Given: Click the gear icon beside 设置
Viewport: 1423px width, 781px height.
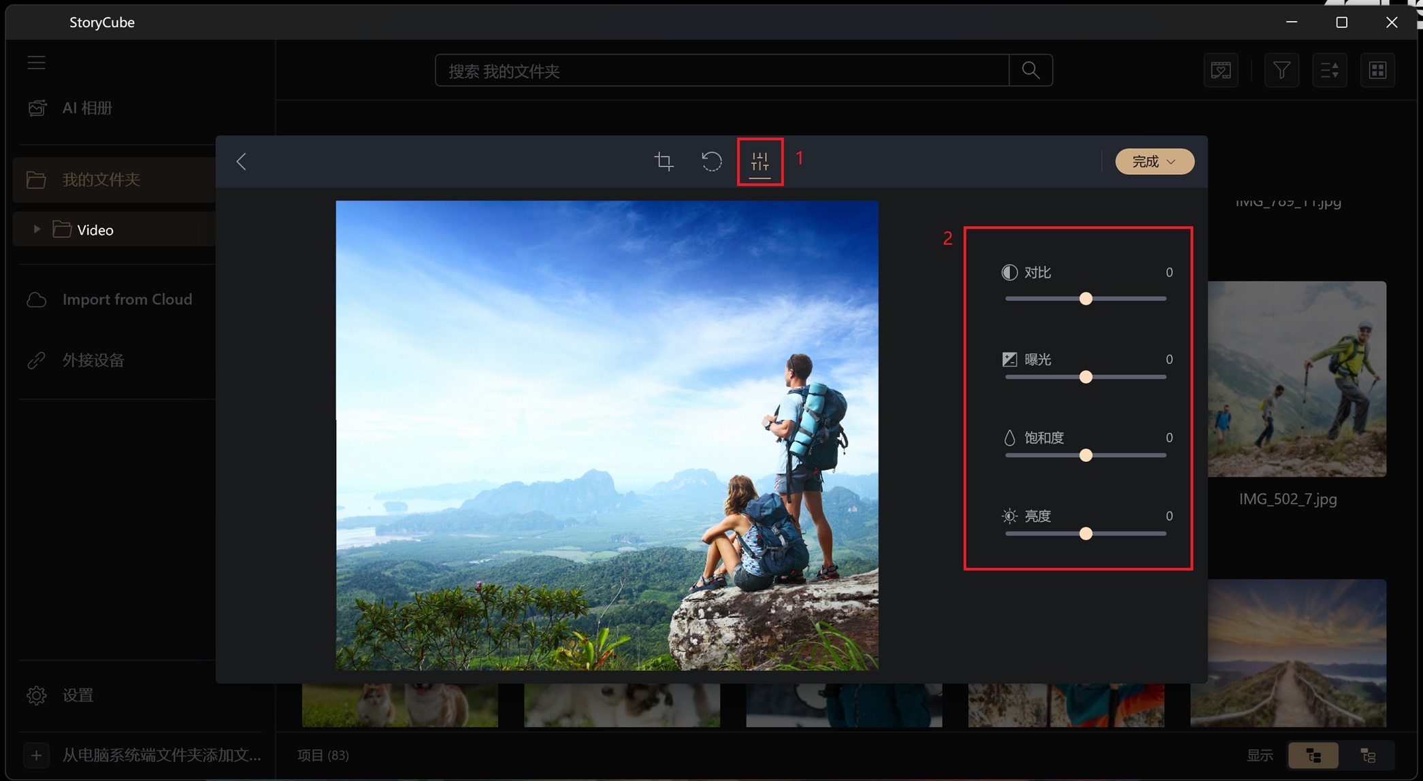Looking at the screenshot, I should 36,695.
